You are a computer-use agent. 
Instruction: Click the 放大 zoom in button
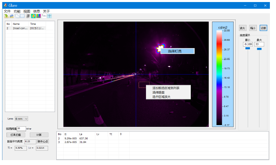click(x=243, y=28)
